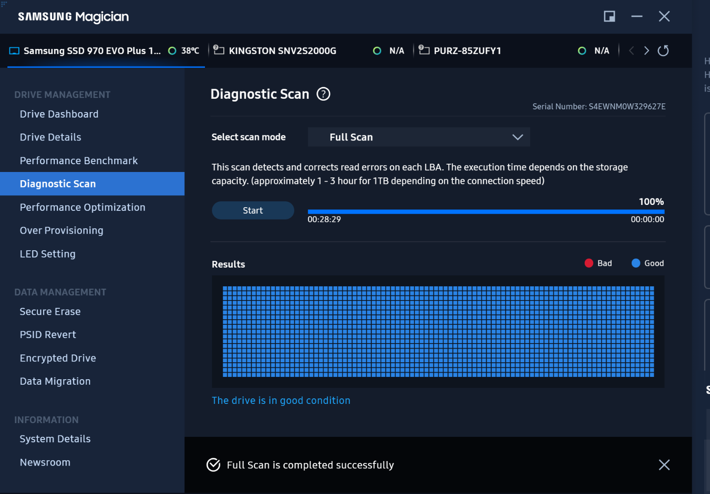Viewport: 710px width, 494px height.
Task: Click the PURZ-85ZUFY1 drive icon
Action: (424, 50)
